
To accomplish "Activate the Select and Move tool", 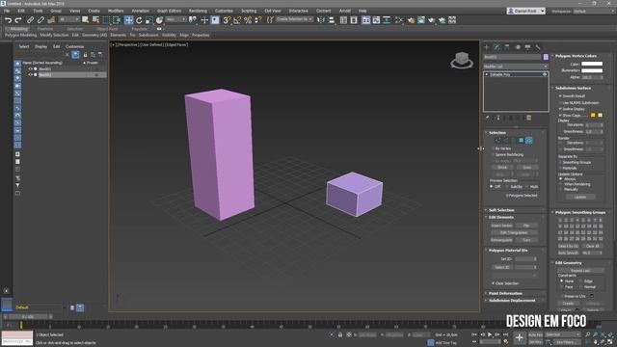I will click(x=128, y=20).
